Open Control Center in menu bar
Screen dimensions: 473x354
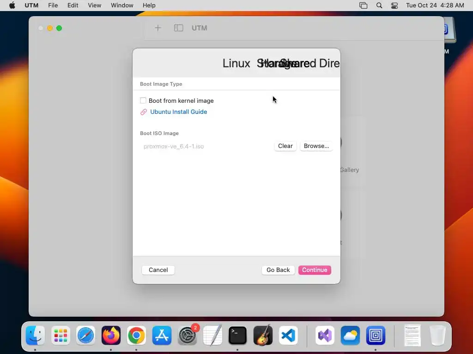point(394,6)
